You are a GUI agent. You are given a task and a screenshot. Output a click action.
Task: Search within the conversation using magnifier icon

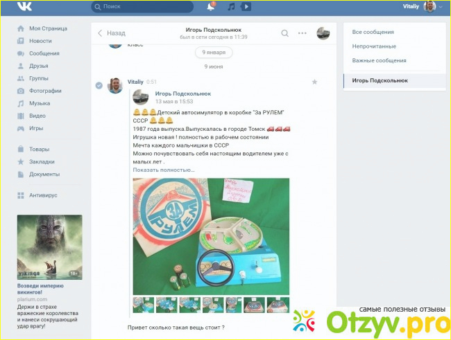[x=285, y=33]
